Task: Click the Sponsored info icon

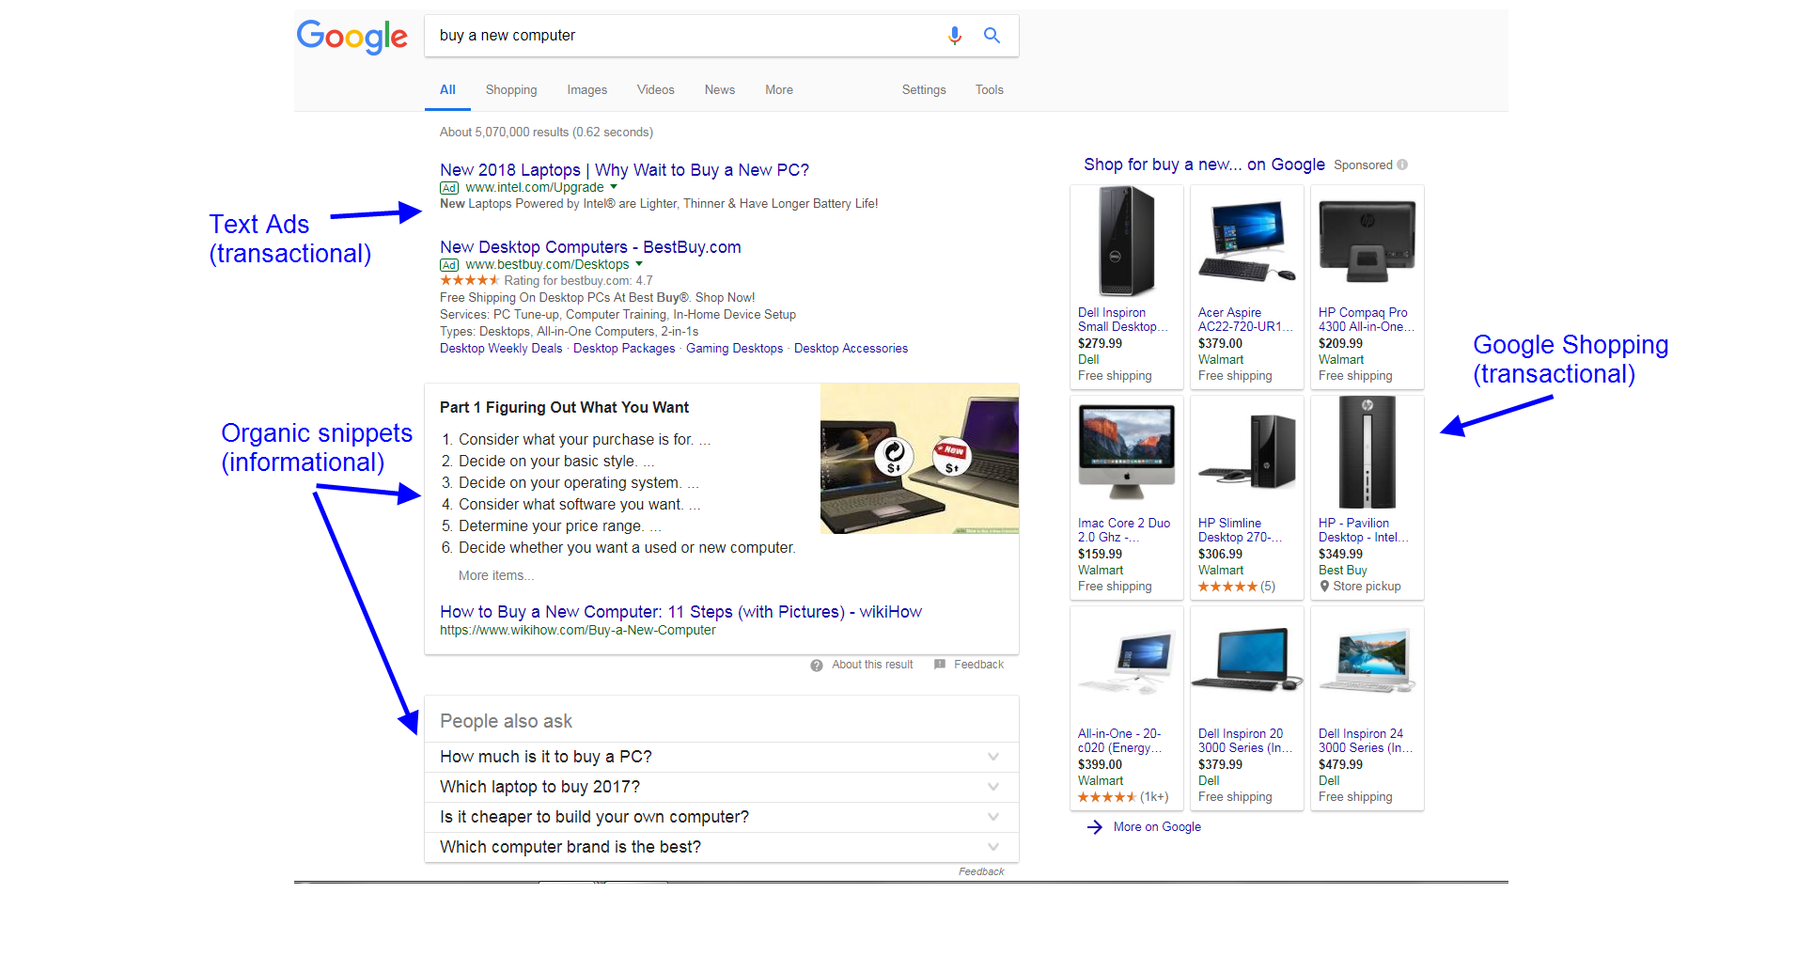Action: 1402,165
